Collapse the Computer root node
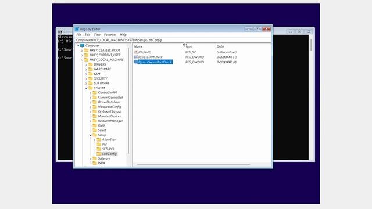 click(x=78, y=46)
